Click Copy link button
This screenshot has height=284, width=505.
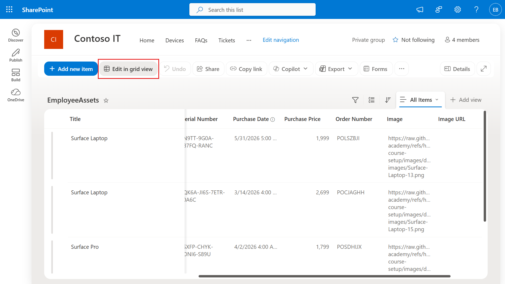(x=246, y=69)
